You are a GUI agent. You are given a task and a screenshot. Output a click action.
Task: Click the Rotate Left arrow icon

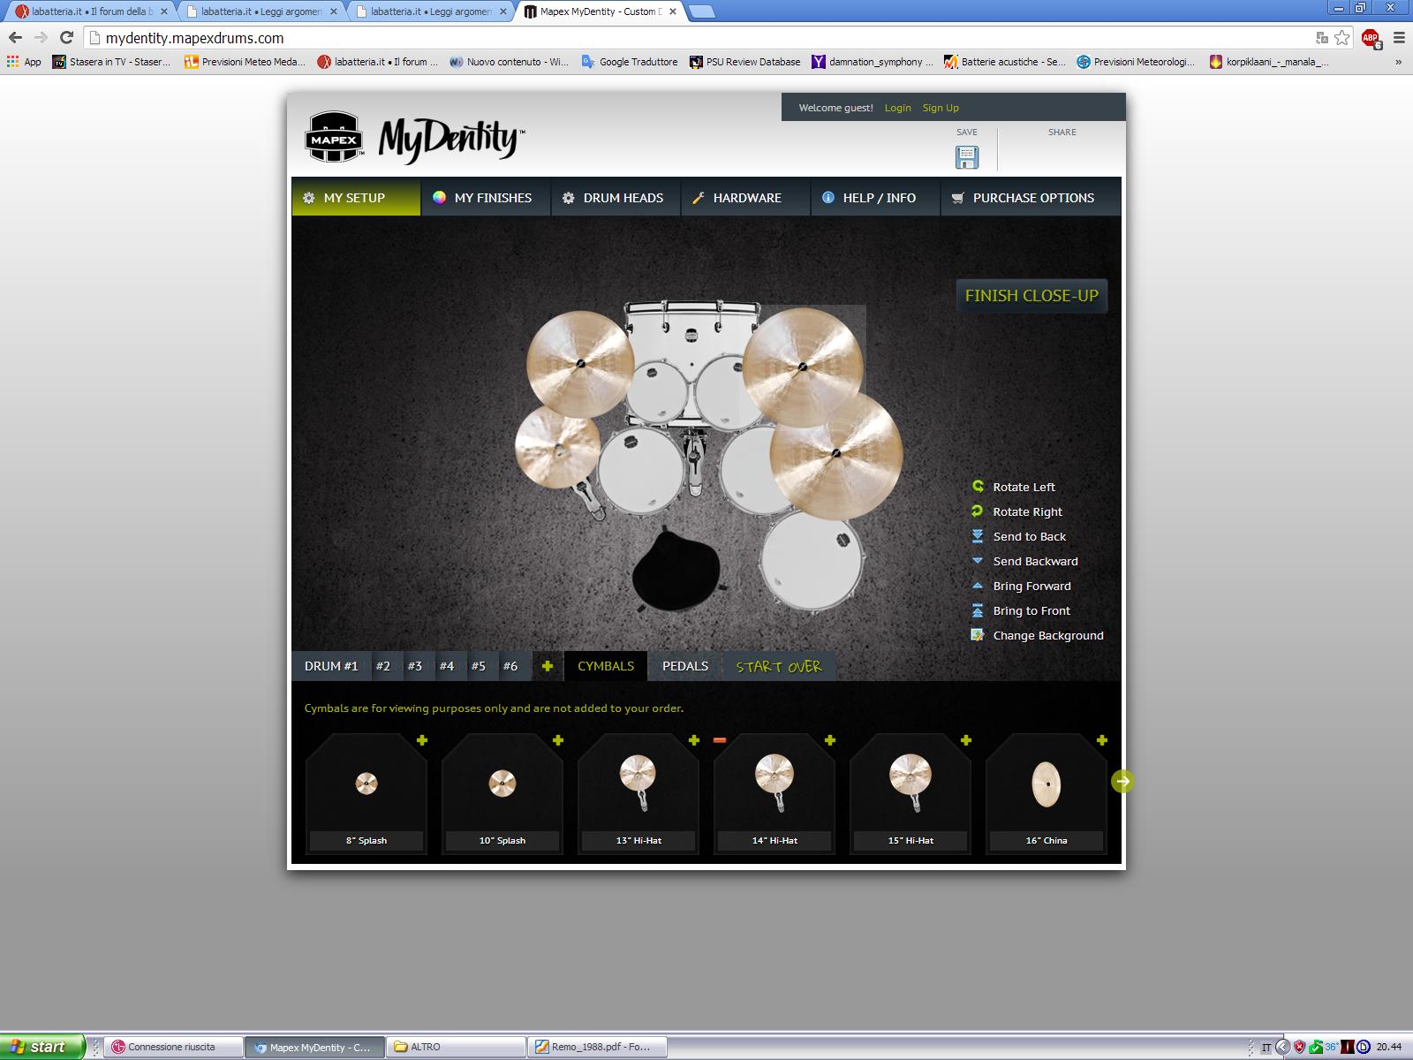pyautogui.click(x=978, y=487)
